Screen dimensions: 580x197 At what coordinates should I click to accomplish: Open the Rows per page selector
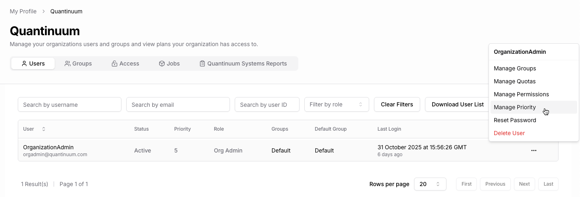click(x=429, y=184)
